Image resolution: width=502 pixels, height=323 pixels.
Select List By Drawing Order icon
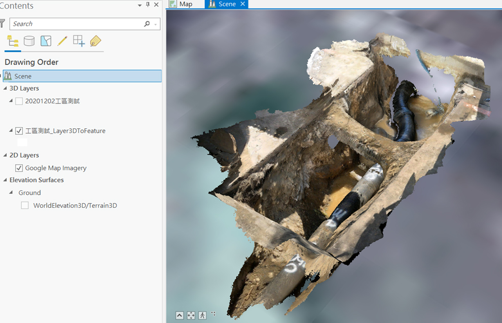point(13,41)
